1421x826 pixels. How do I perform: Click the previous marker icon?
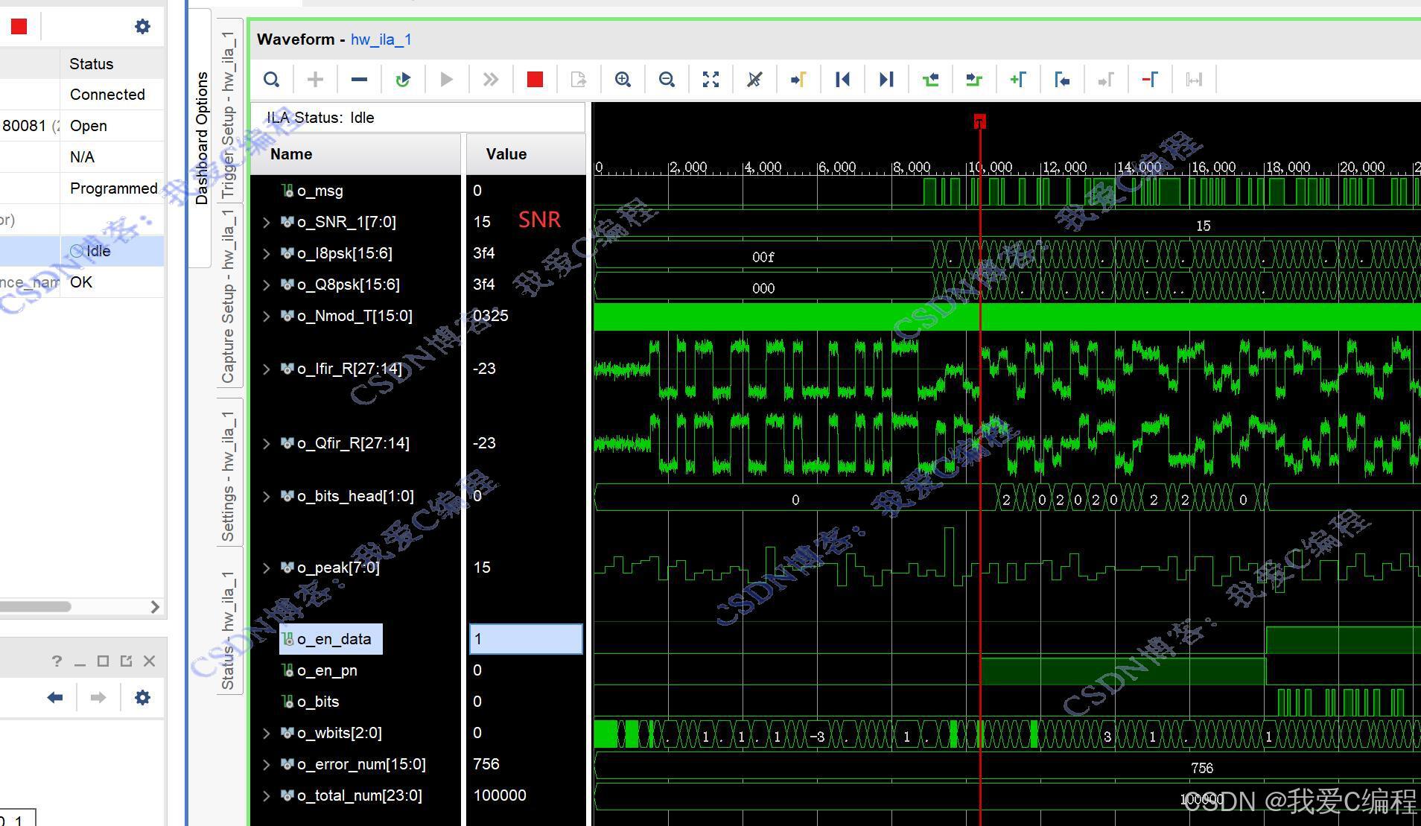(x=1062, y=80)
